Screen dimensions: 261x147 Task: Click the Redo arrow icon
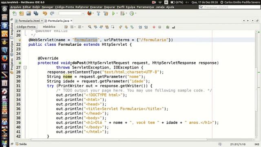tap(52, 13)
